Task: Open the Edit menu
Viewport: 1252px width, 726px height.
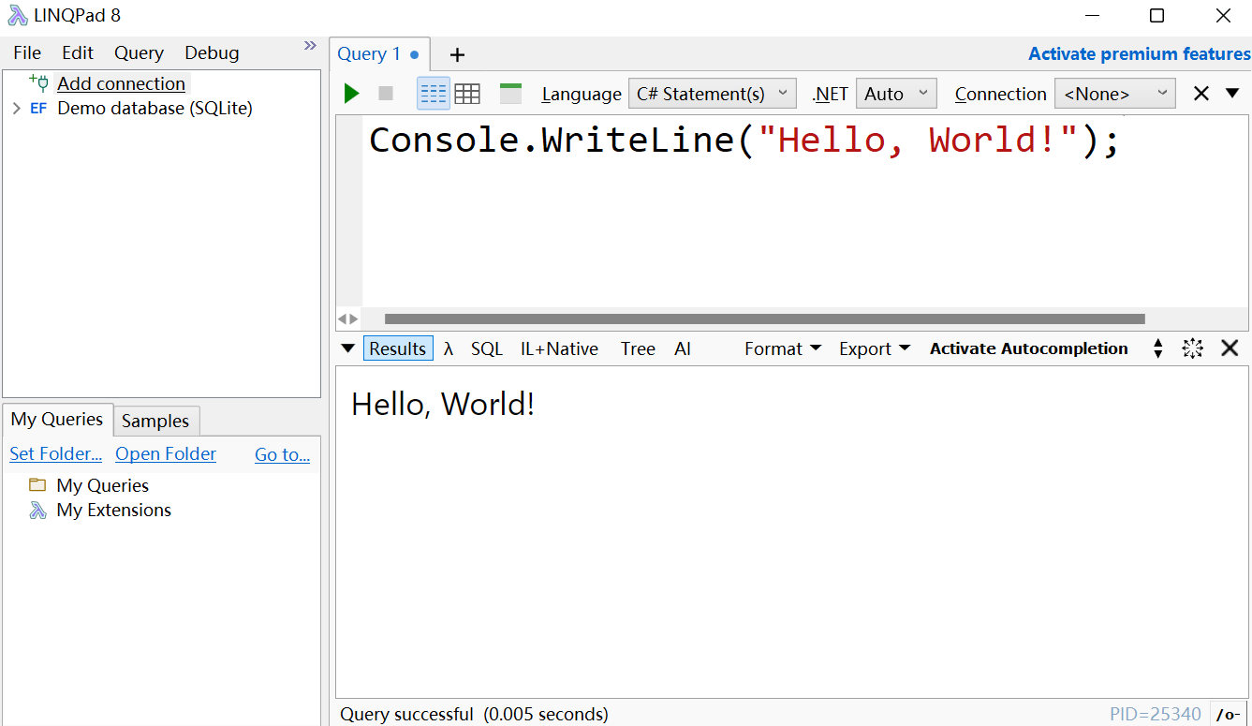Action: 78,52
